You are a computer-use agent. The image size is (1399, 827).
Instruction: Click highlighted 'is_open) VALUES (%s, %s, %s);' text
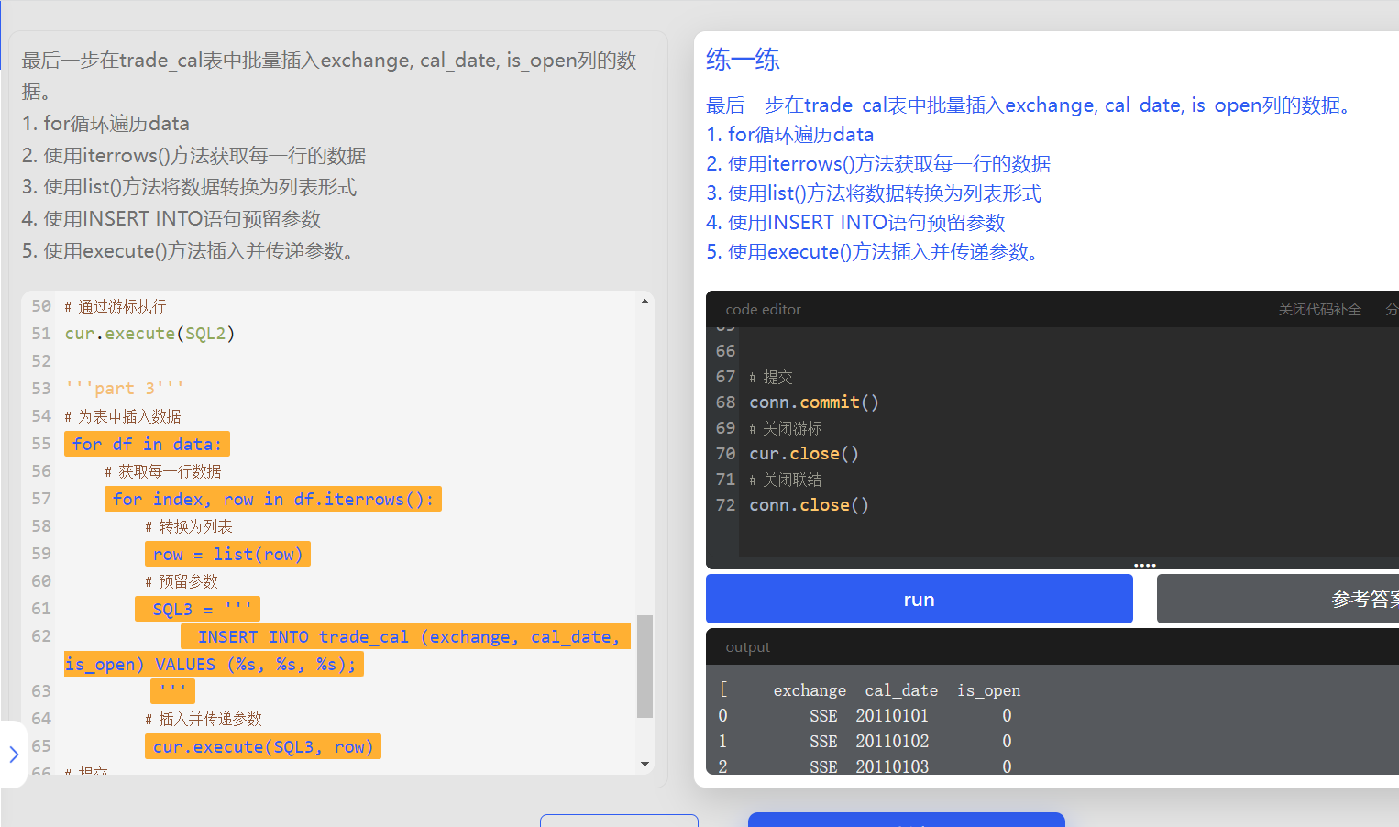pos(214,664)
